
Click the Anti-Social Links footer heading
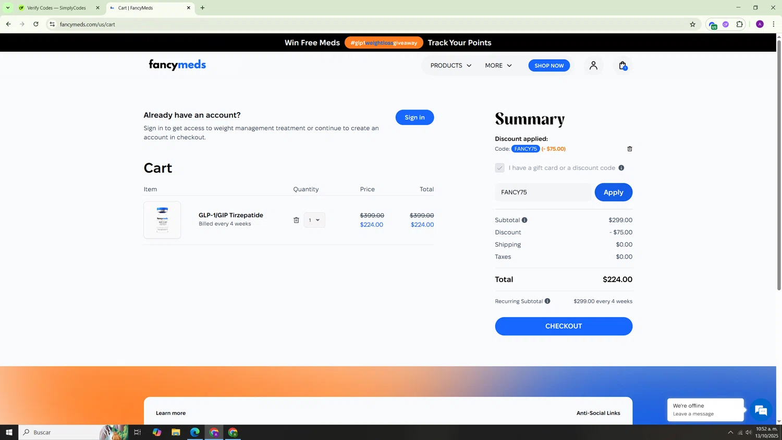tap(598, 413)
